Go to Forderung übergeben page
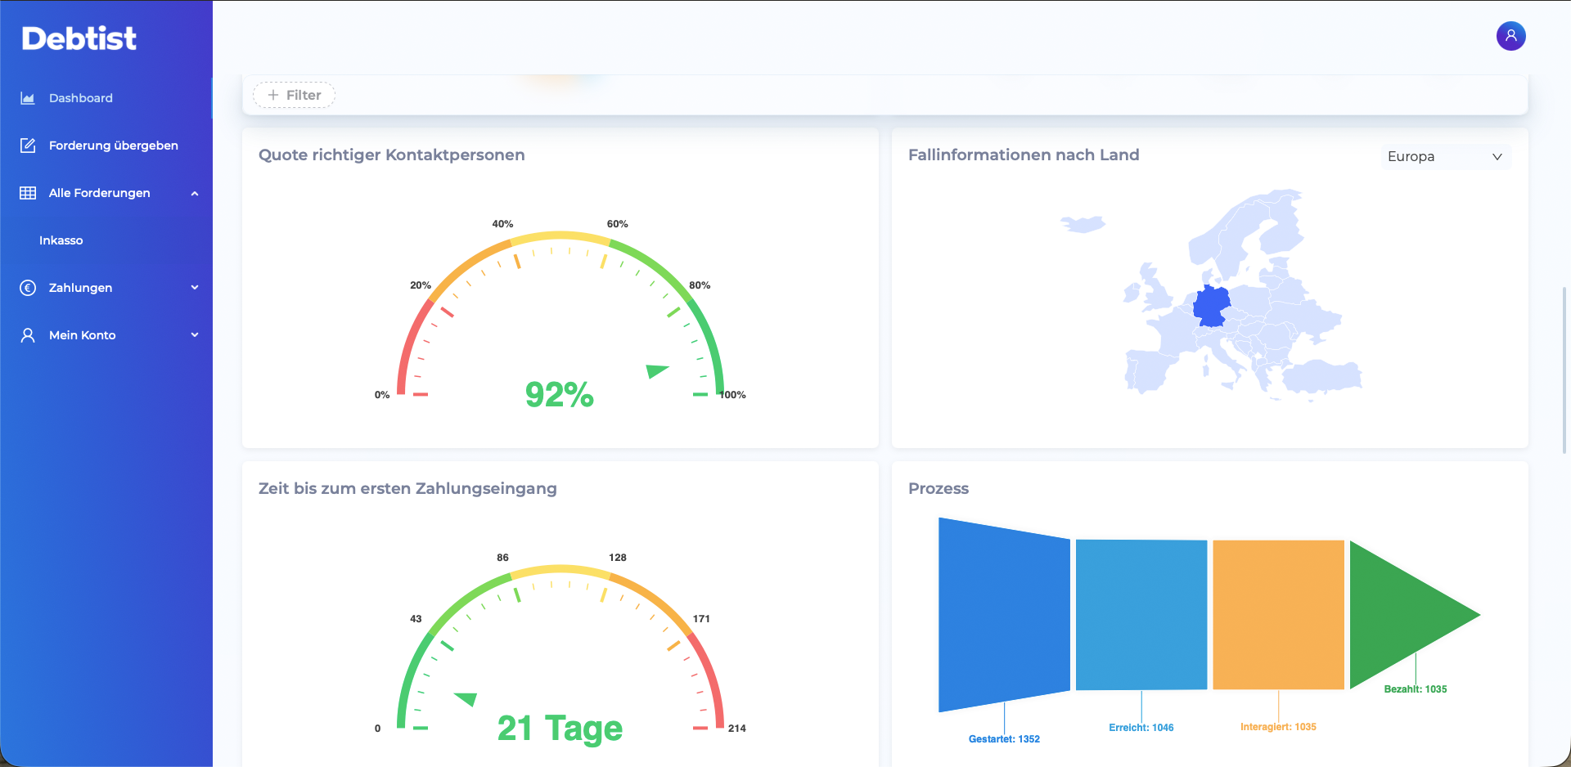Screen dimensions: 1571x767 (114, 146)
